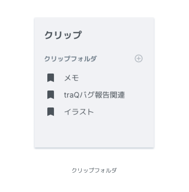Select the イラスト text label
189x192 pixels.
click(x=79, y=112)
